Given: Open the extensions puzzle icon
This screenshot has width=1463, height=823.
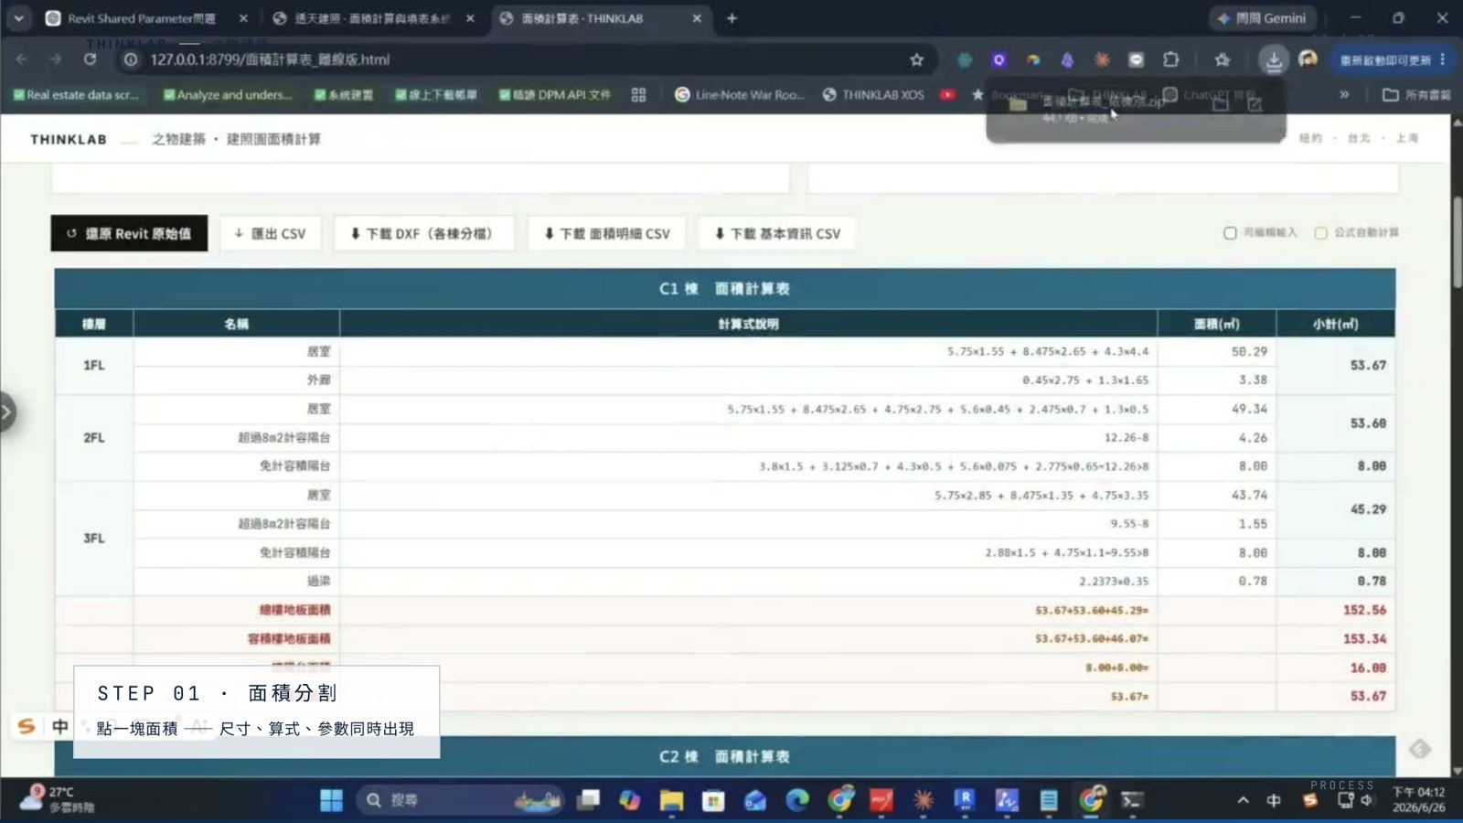Looking at the screenshot, I should point(1171,59).
